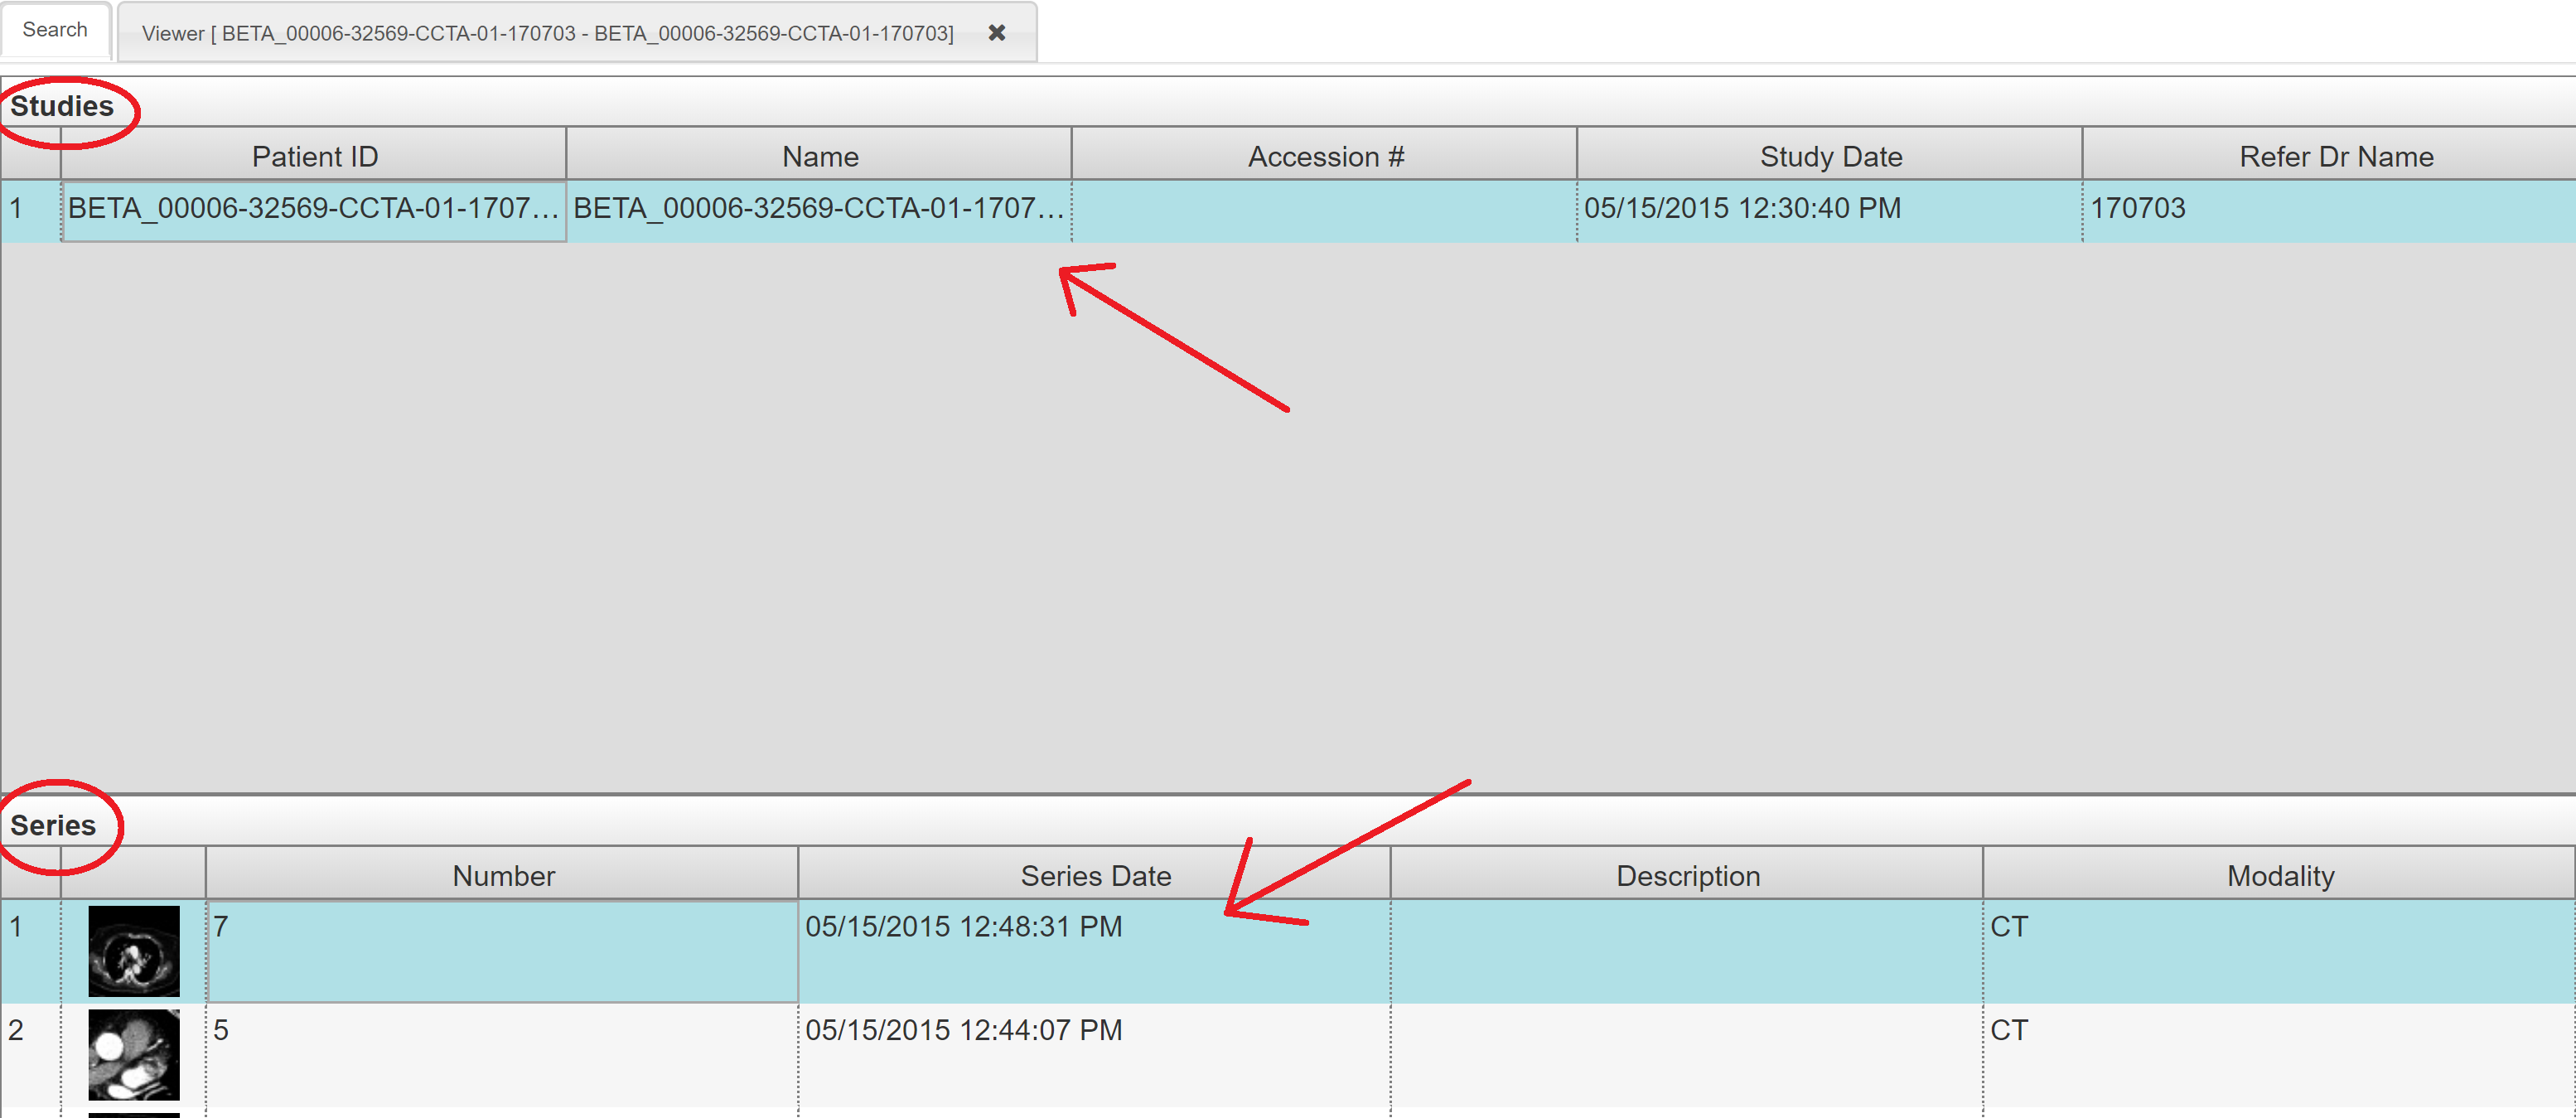Image resolution: width=2576 pixels, height=1118 pixels.
Task: Open series 7 chest CT thumbnail
Action: coord(134,950)
